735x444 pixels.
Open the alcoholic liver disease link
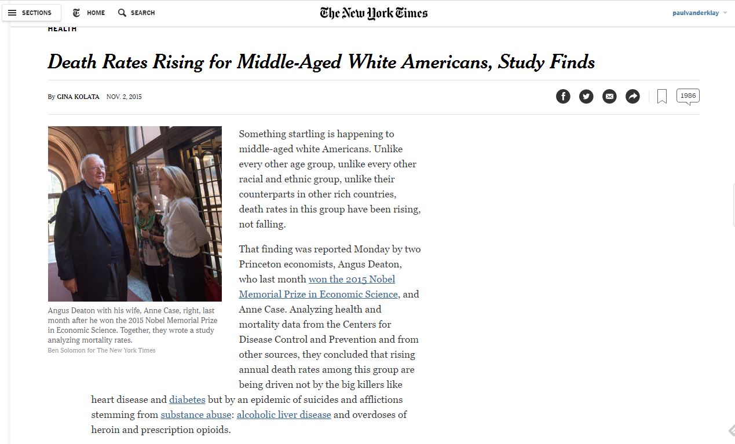pos(284,414)
